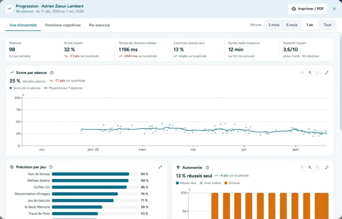Click the Imprimer / PDF button

click(x=307, y=9)
